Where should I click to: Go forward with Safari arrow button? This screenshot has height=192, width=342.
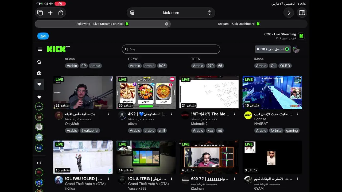tap(289, 13)
